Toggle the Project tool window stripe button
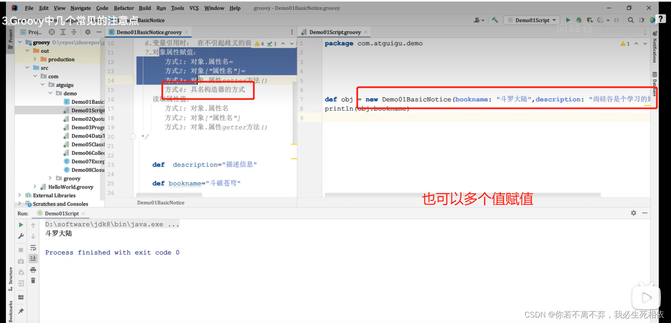The height and width of the screenshot is (323, 671). coord(11,39)
